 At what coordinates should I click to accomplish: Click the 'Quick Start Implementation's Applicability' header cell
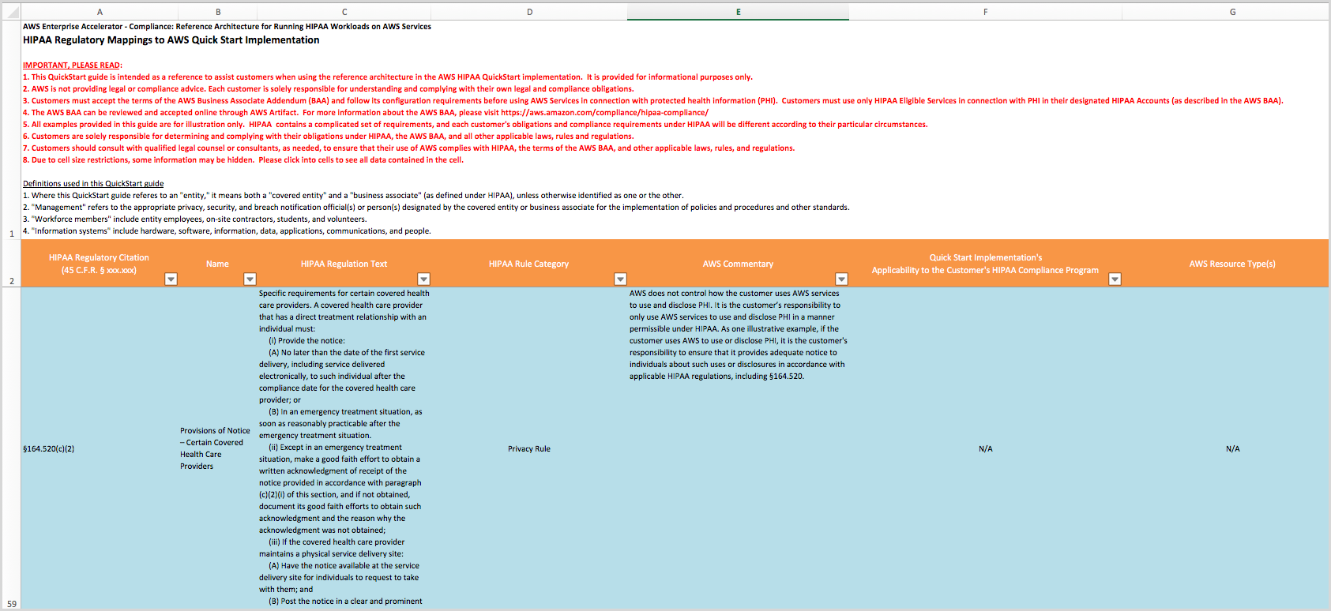[986, 264]
